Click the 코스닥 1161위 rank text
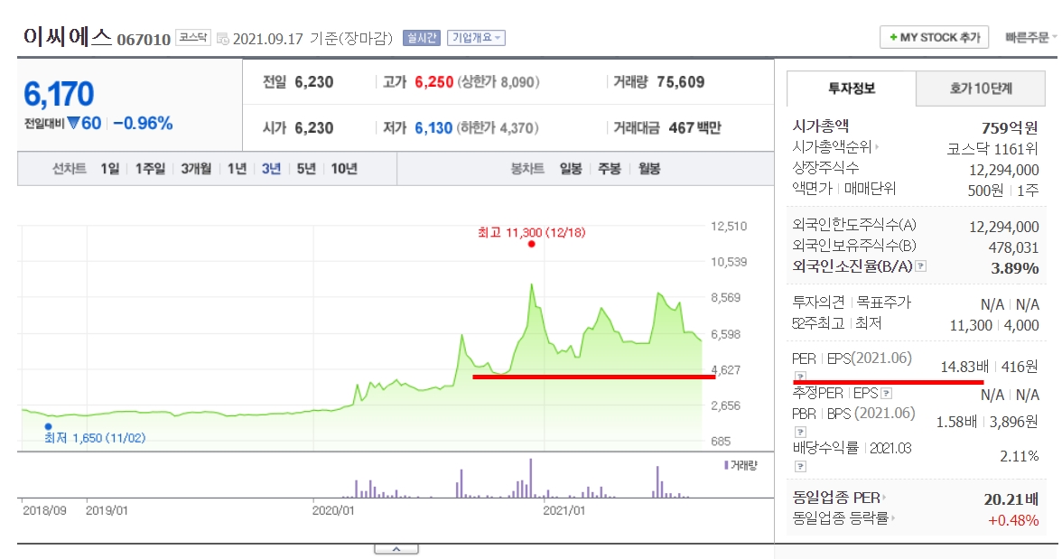 pos(992,148)
